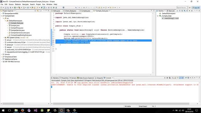
Task: Maximize the editor area
Action: pos(154,11)
